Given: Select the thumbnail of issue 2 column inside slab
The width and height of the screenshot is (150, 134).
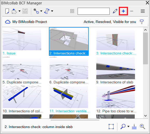Looking at the screenshot, I should click(69, 39).
